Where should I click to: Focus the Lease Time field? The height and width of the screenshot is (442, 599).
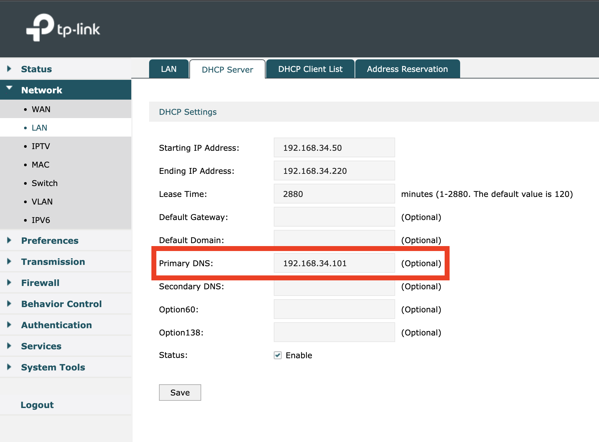coord(334,194)
